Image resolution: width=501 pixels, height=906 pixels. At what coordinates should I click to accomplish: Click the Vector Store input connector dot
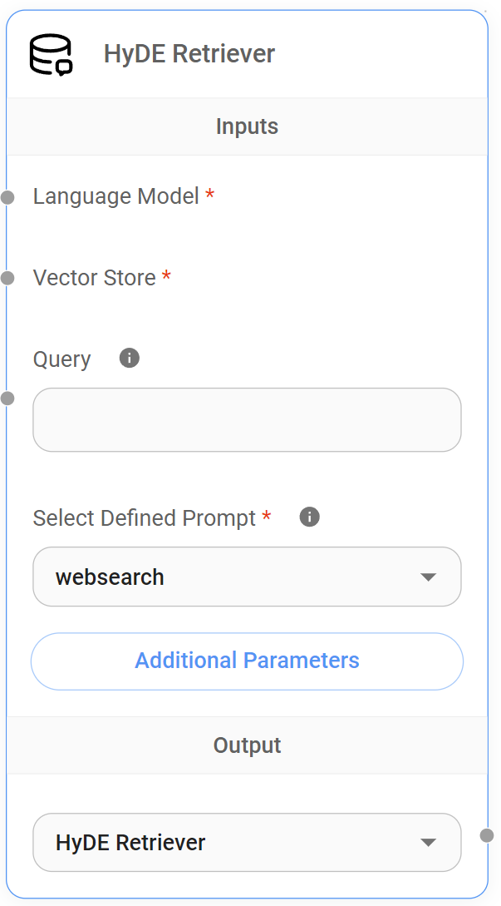point(7,278)
